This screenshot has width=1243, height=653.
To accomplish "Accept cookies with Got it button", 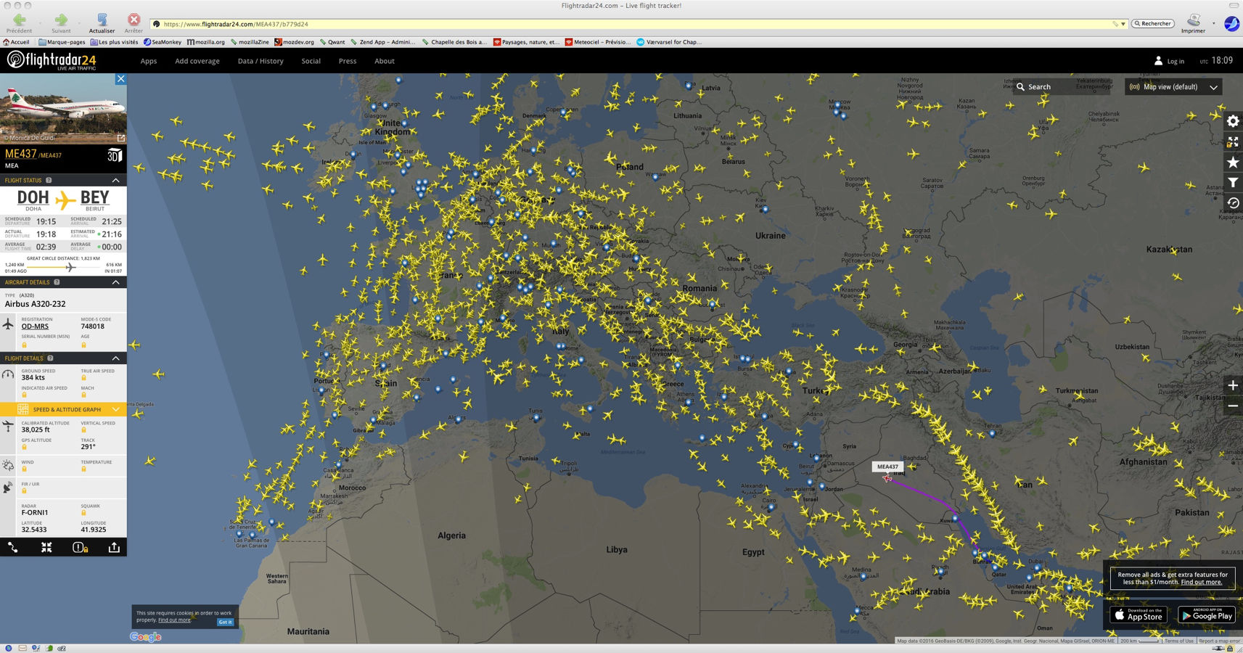I will pos(225,622).
